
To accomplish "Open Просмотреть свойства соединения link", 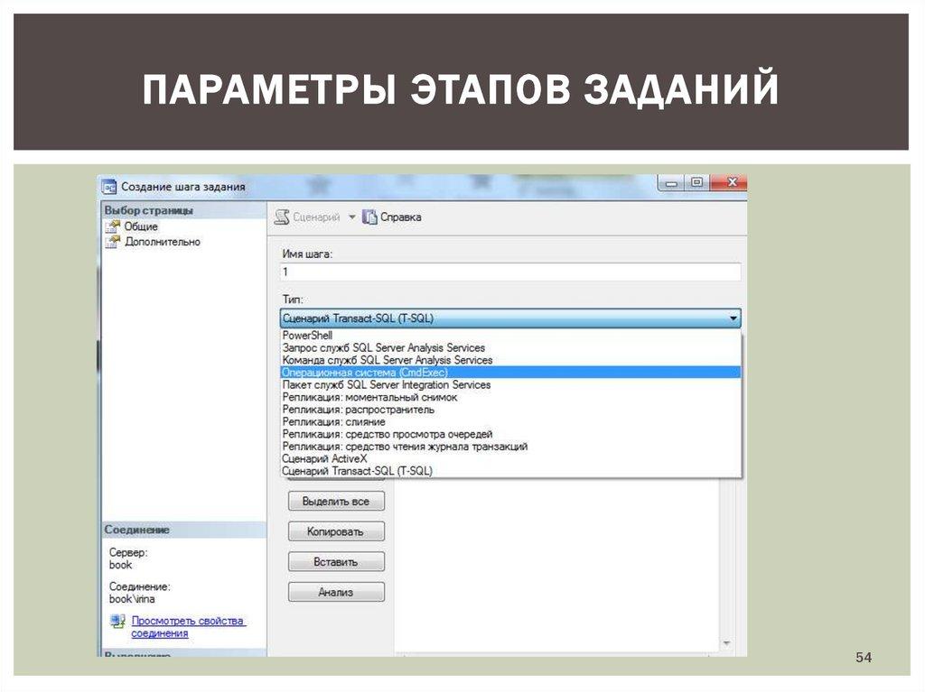I will (x=188, y=627).
